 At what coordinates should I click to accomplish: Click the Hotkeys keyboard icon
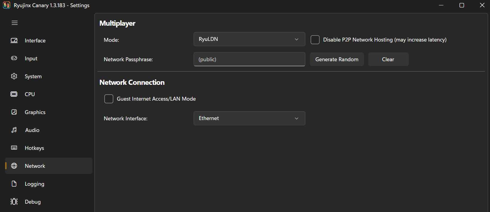14,148
